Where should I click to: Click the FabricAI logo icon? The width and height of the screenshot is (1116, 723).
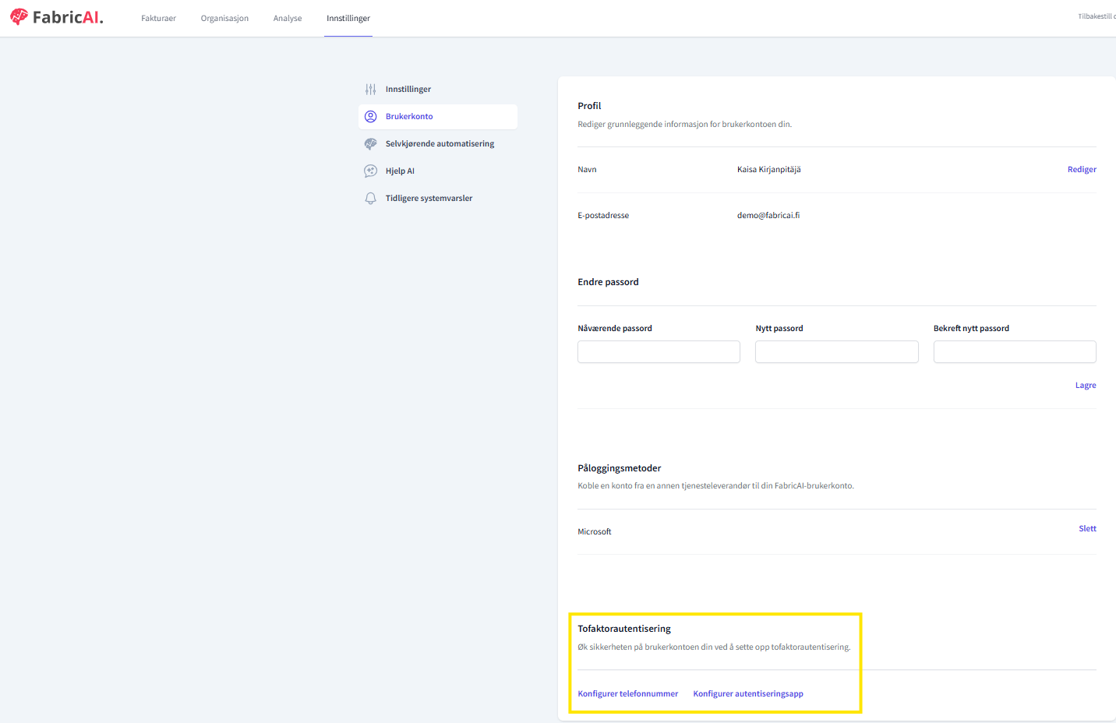click(x=19, y=16)
